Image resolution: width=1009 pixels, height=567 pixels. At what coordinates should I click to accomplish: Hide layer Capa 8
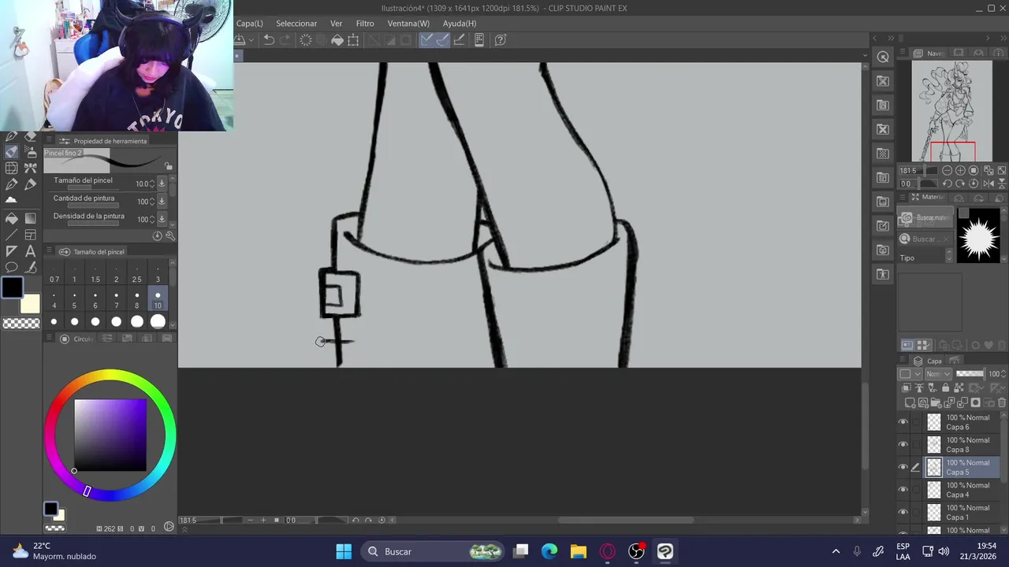pos(903,444)
